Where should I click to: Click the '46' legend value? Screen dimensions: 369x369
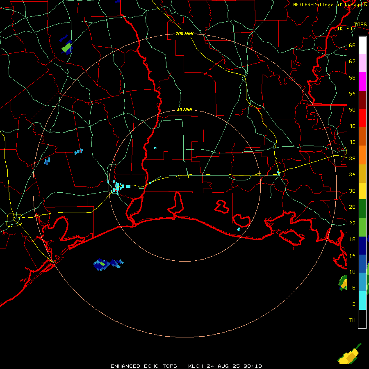[x=352, y=126]
